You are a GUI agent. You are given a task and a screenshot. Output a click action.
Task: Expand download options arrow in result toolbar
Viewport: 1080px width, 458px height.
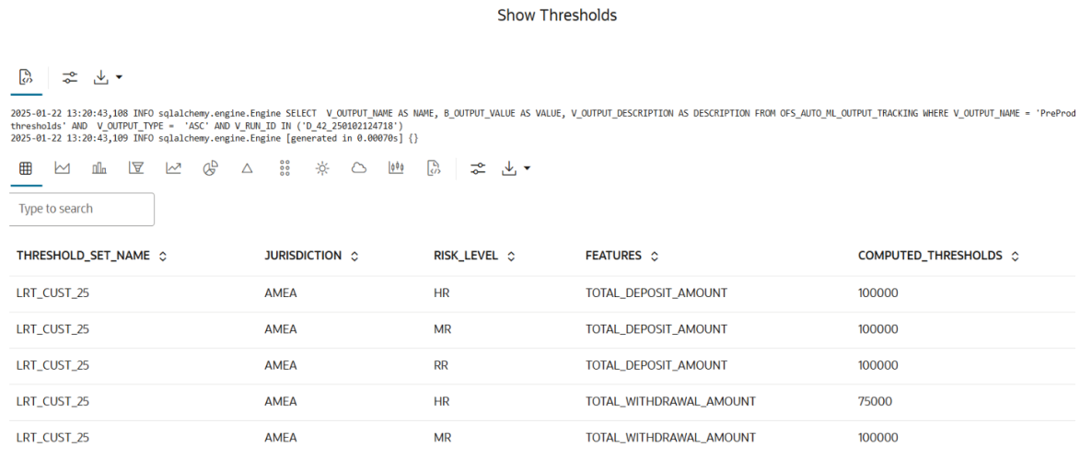[x=527, y=167]
